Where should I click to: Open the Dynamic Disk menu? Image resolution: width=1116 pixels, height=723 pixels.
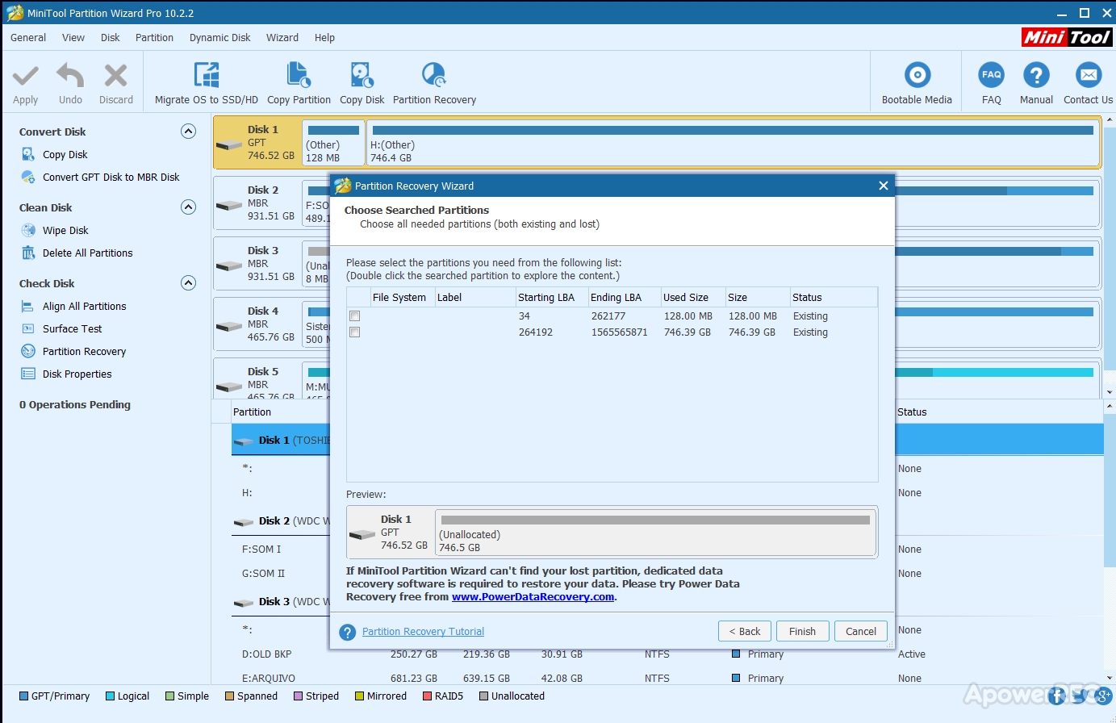(x=219, y=38)
